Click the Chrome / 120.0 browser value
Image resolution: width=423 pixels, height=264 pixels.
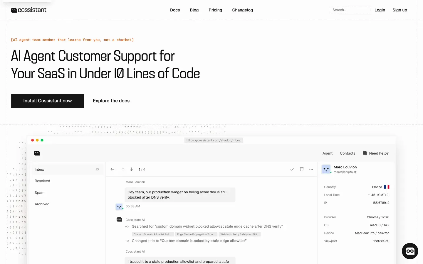click(x=378, y=217)
